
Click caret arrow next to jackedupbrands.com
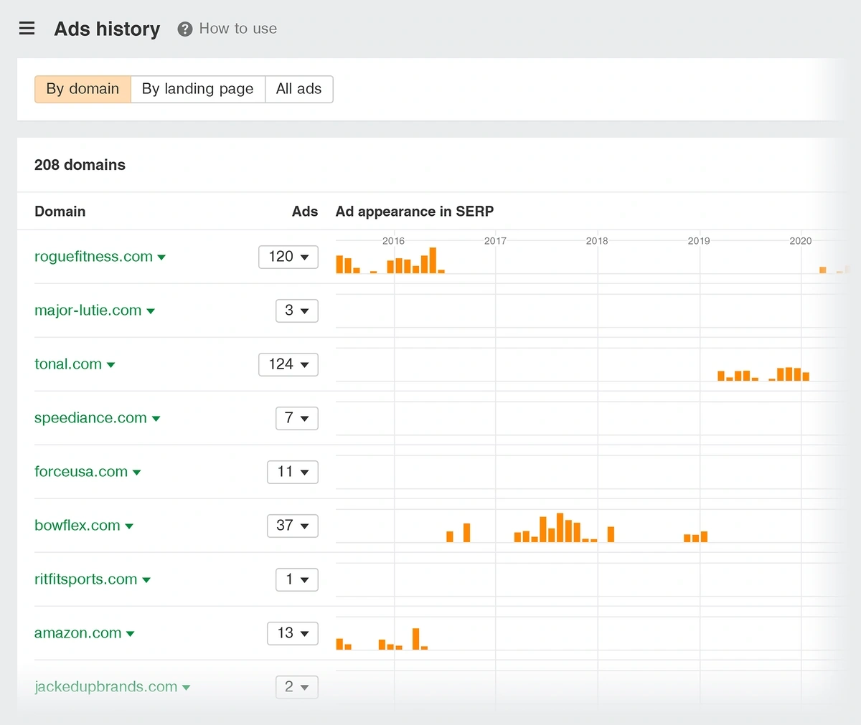click(x=187, y=688)
